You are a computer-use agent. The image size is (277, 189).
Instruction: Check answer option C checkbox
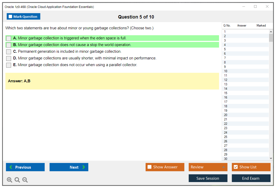(8, 51)
